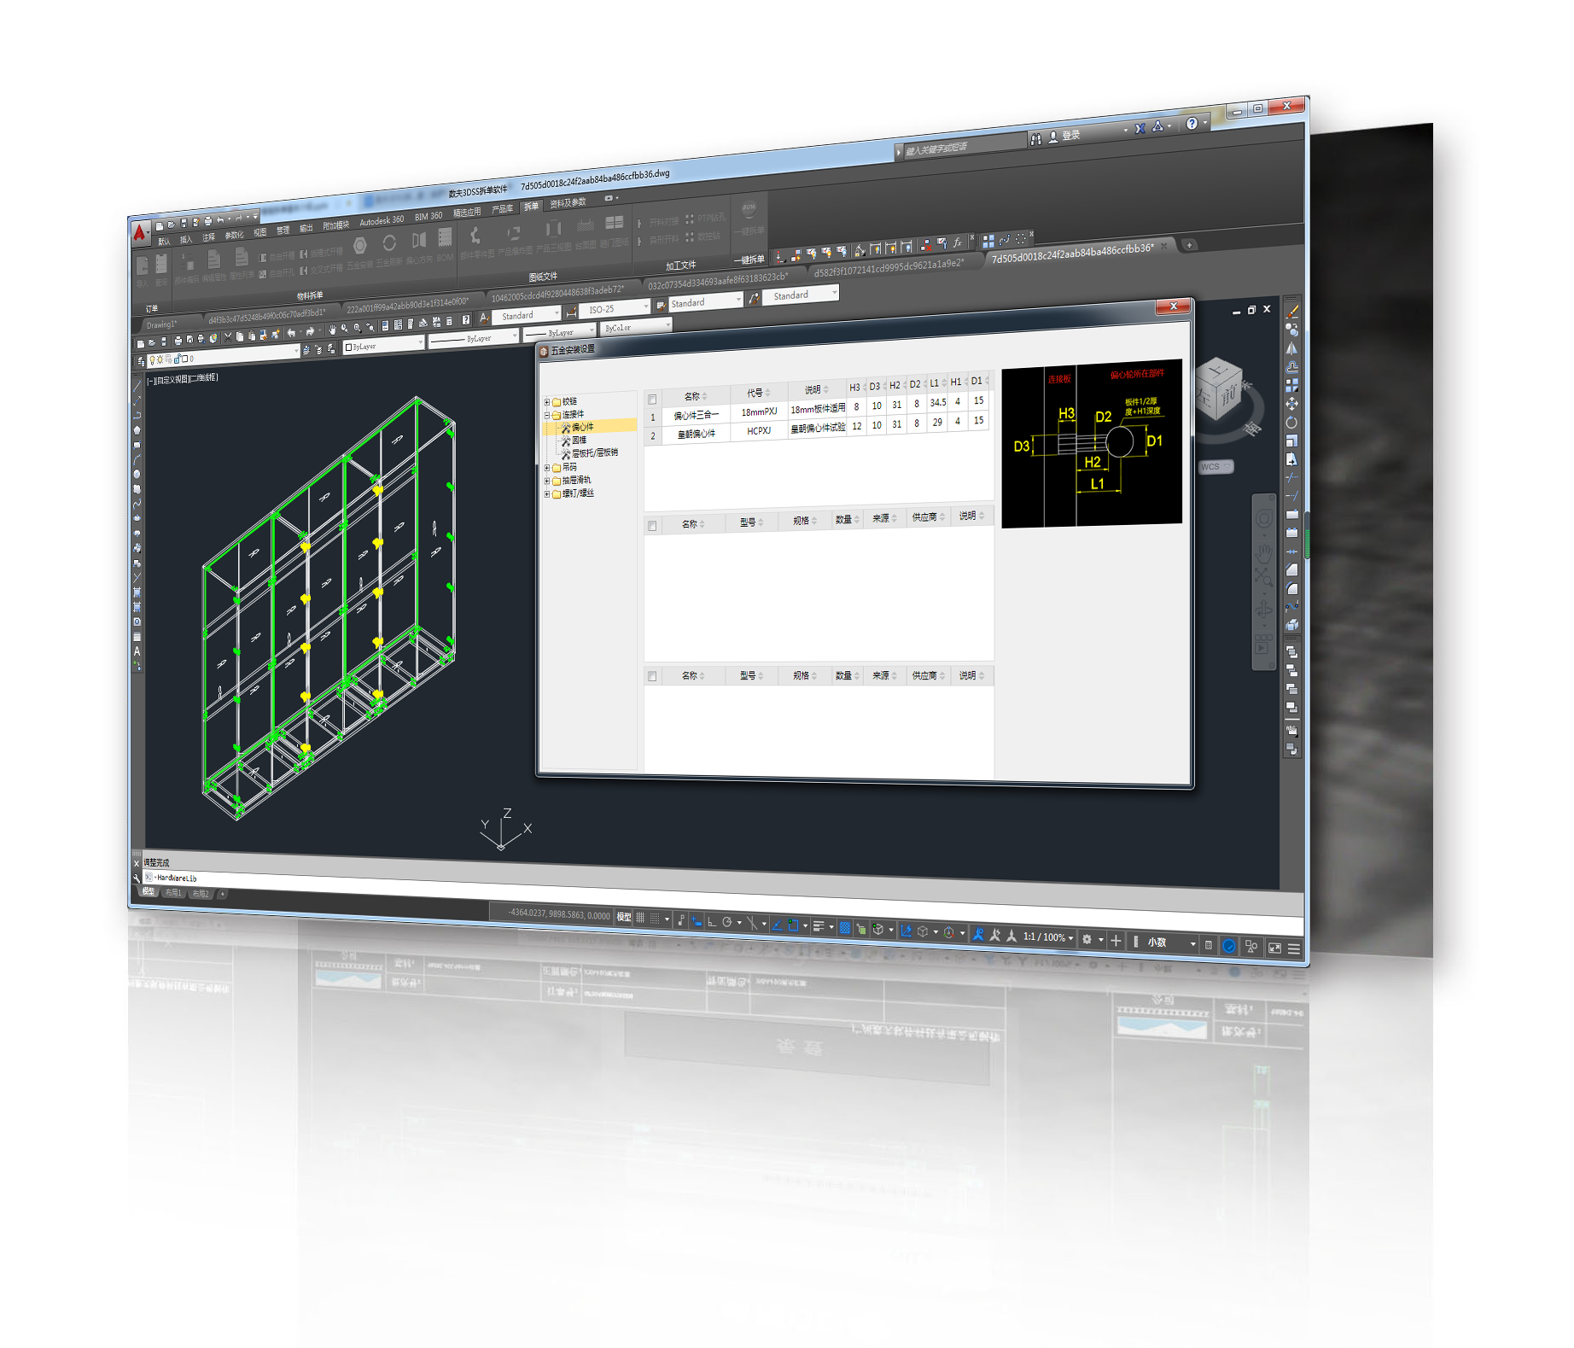
Task: Expand the 铰链 folder in the tree
Action: 547,401
